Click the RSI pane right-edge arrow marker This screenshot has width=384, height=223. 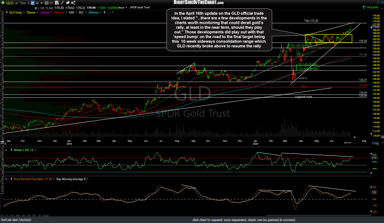tap(371, 154)
